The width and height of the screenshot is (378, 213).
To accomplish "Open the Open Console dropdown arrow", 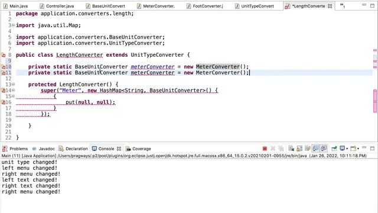I will tap(359, 149).
